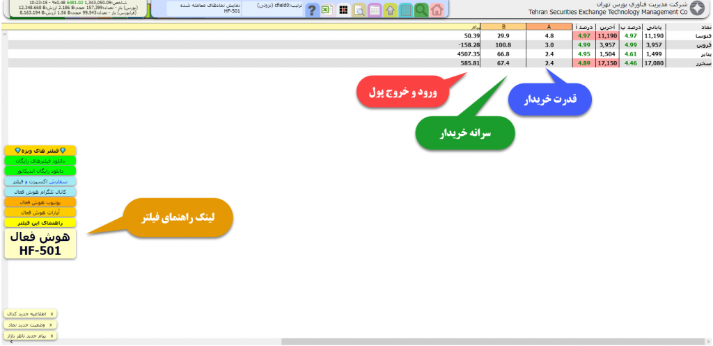Screen dimensions: 713x346
Task: Click the vertical scrollbar up arrow
Action: [x=5, y=34]
